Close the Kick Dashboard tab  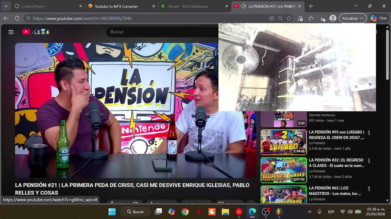(226, 6)
